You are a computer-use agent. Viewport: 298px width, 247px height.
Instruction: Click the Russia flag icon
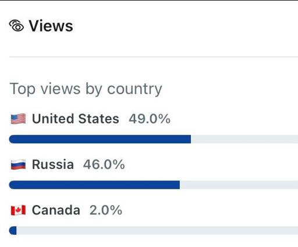click(18, 164)
